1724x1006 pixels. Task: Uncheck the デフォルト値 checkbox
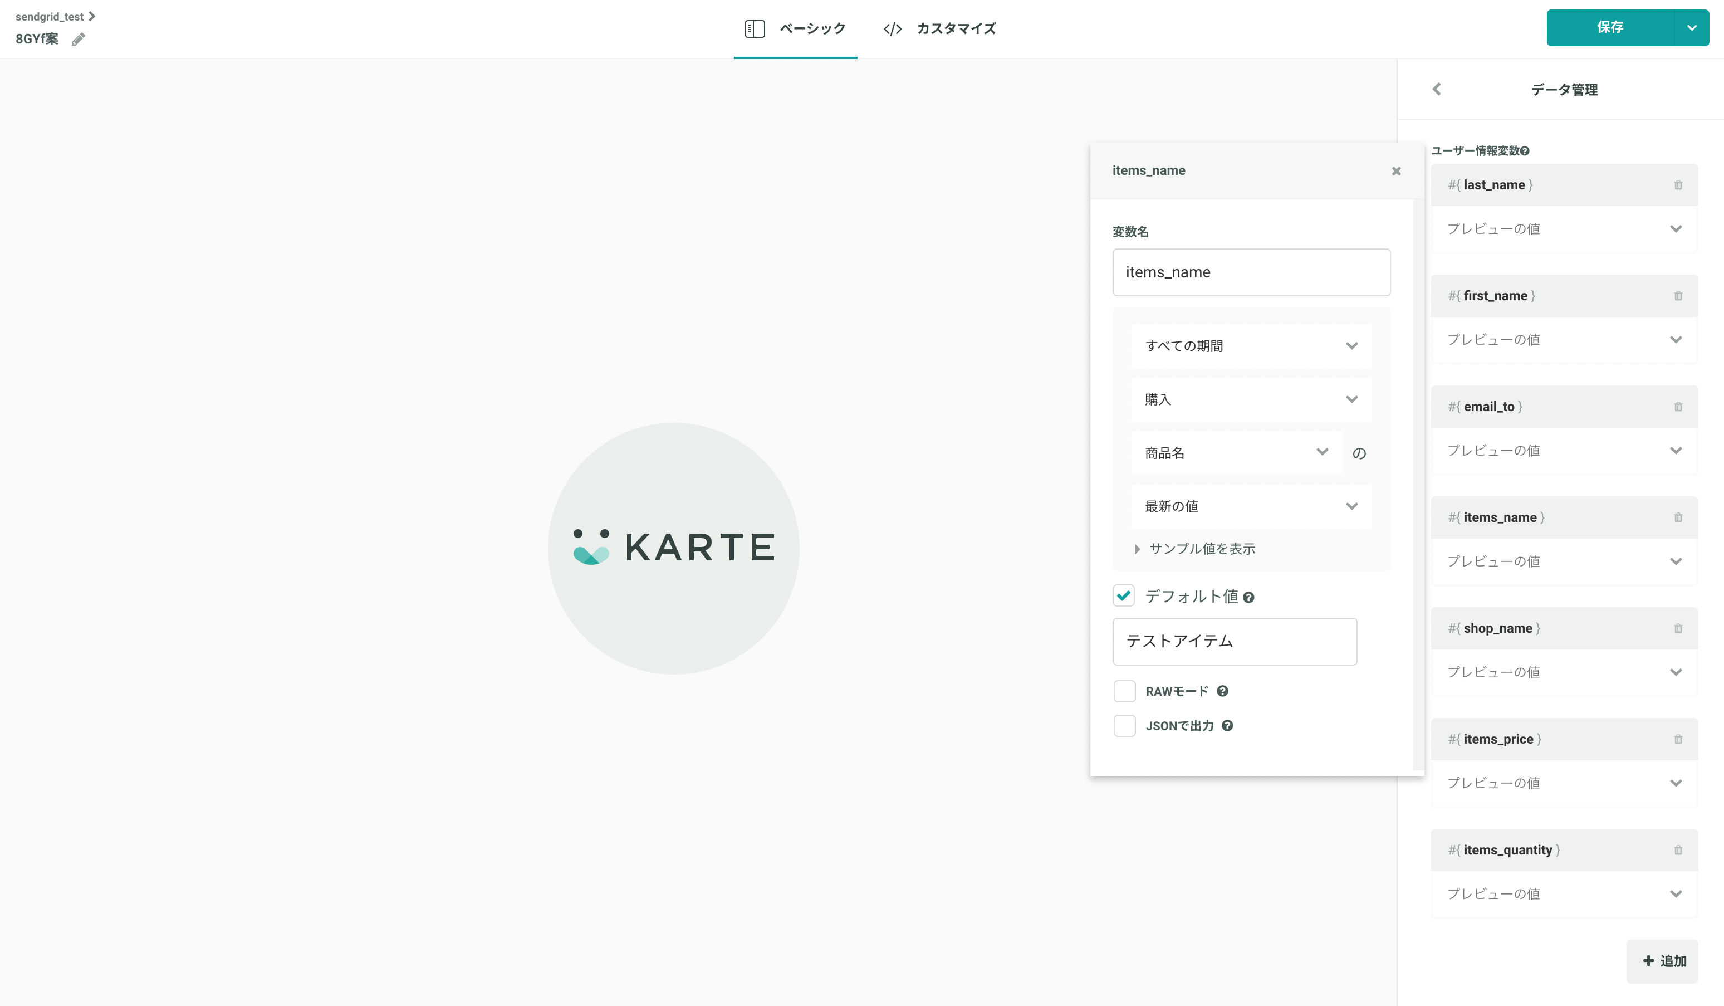[x=1124, y=596]
